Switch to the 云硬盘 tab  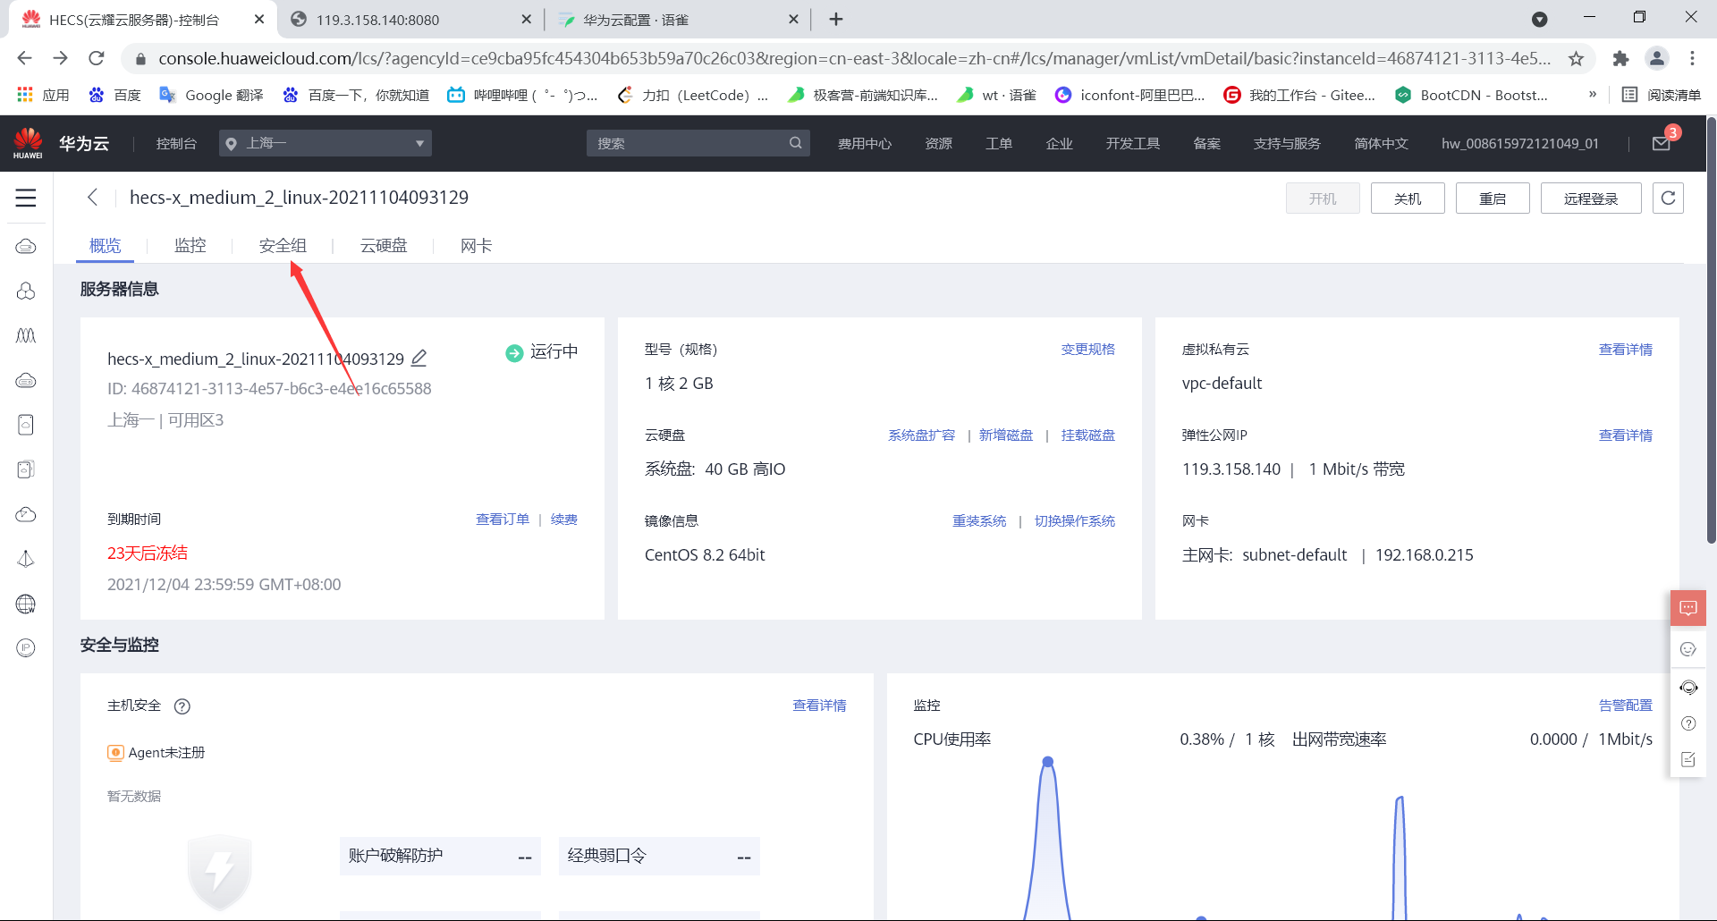coord(384,246)
